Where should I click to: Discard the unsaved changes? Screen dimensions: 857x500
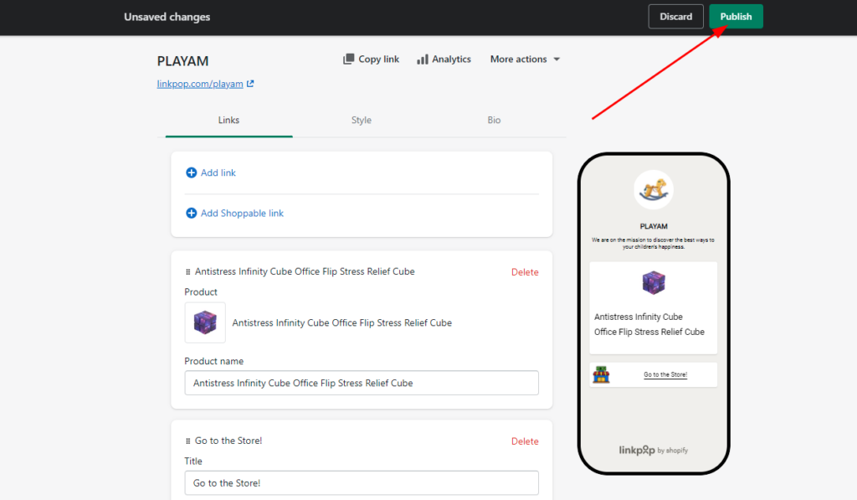[675, 17]
